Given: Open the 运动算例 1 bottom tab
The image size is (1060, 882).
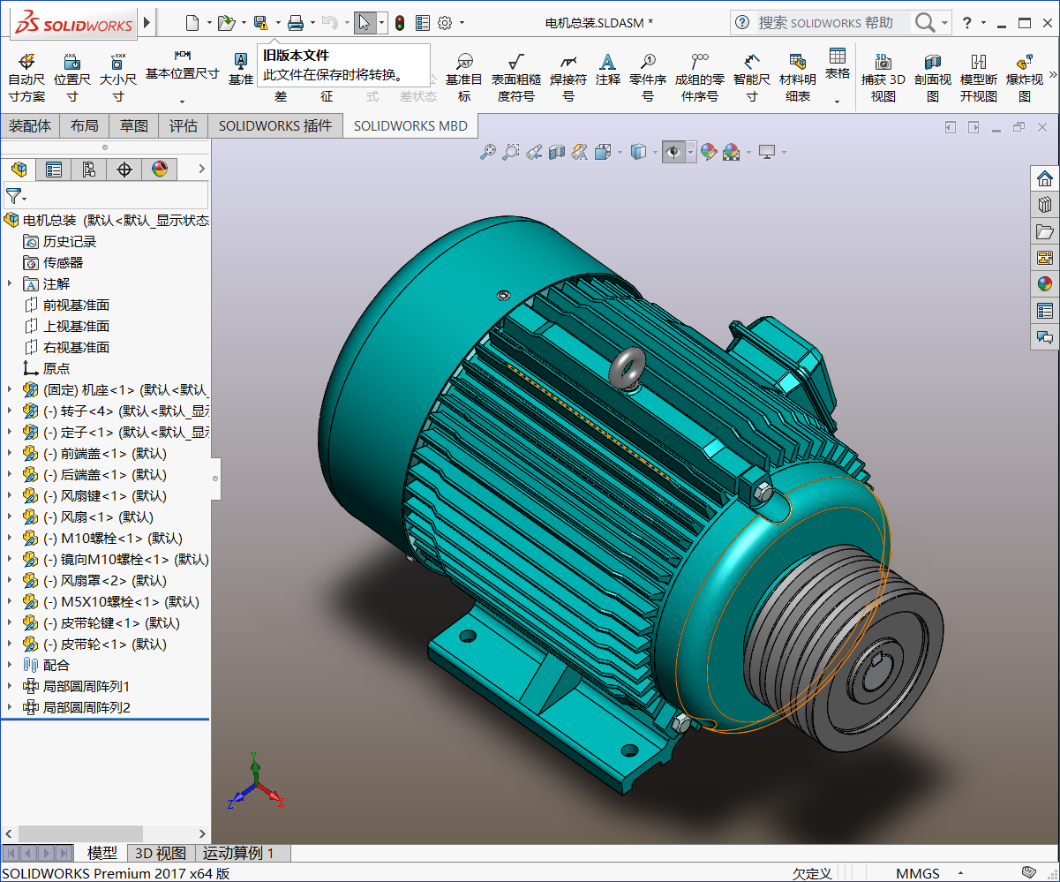Looking at the screenshot, I should tap(238, 853).
